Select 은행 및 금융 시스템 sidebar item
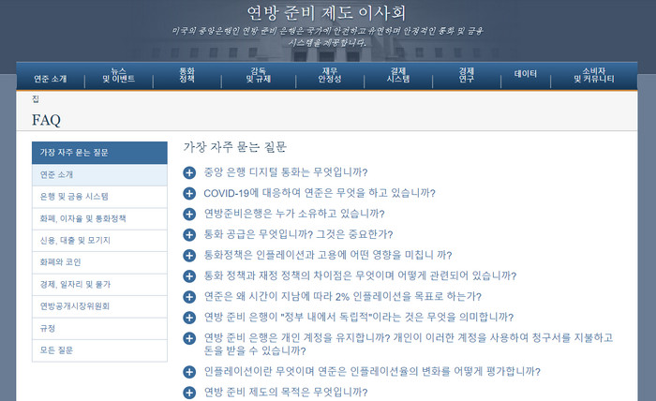This screenshot has height=401, width=656. coord(99,197)
